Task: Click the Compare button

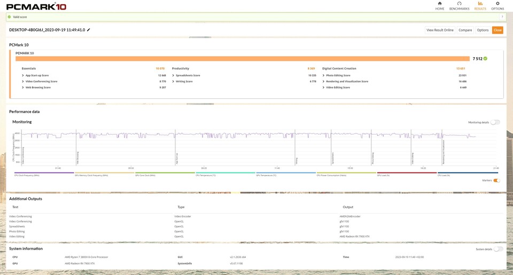Action: click(465, 30)
